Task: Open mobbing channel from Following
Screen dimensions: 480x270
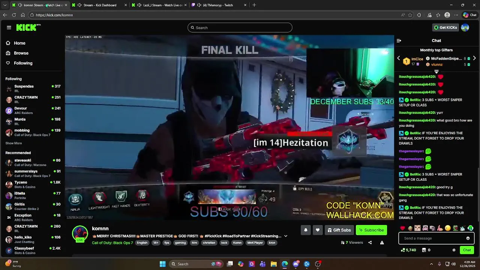Action: 33,132
